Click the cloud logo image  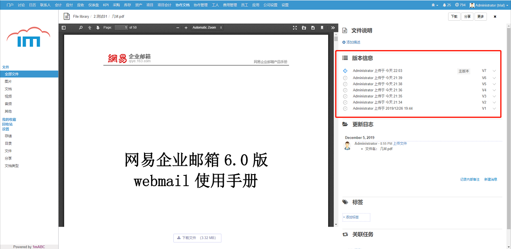coord(29,37)
